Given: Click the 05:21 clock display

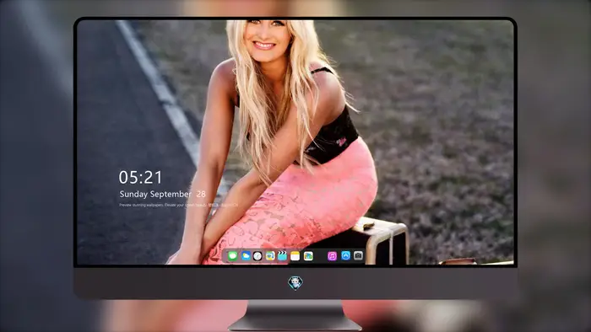Looking at the screenshot, I should pyautogui.click(x=140, y=178).
